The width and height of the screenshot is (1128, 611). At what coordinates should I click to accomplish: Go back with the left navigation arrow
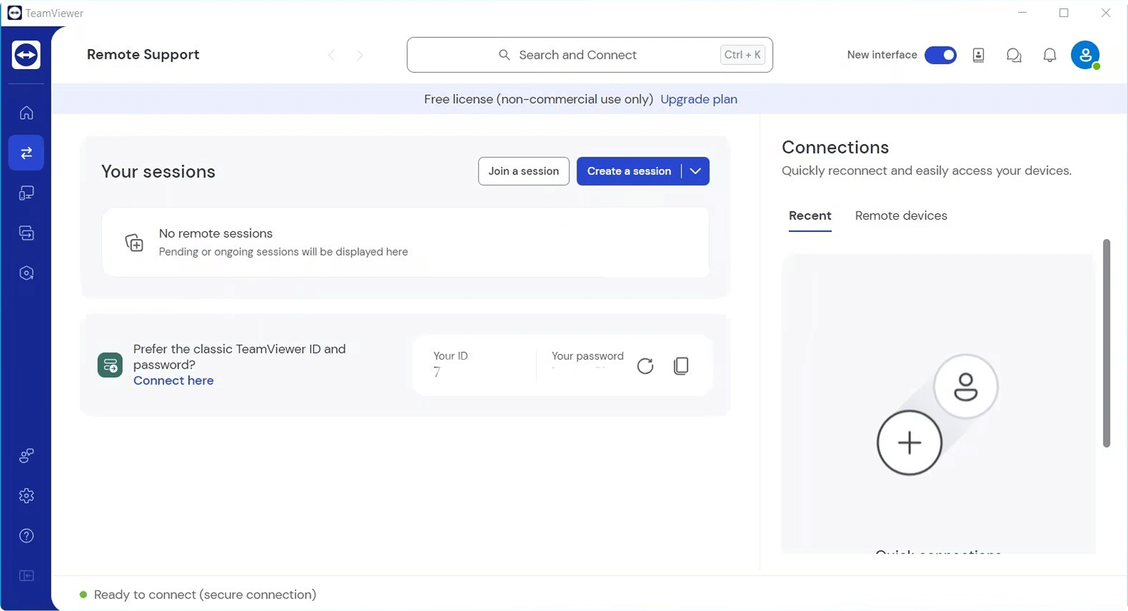click(x=331, y=55)
